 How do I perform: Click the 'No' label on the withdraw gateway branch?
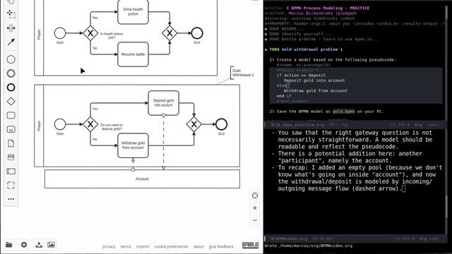click(x=95, y=139)
